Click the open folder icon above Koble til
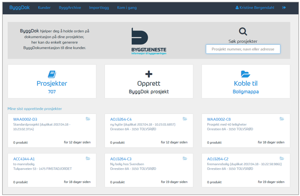Image resolution: width=300 pixels, height=196 pixels. pyautogui.click(x=245, y=74)
